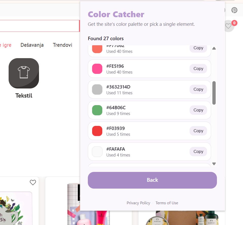
Task: Select the coral swatch at list top
Action: click(97, 49)
